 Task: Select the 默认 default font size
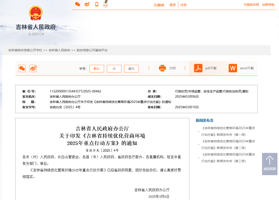coord(97,68)
